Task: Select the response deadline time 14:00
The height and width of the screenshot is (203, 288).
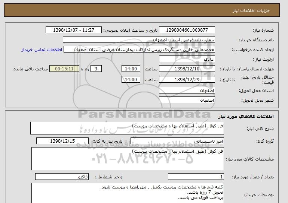Action: coord(131,69)
